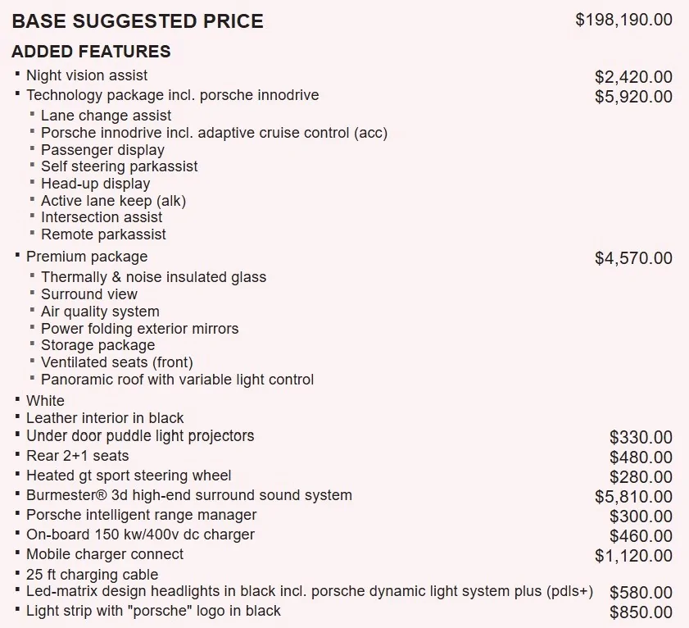Click the $4,570.00 Premium package price
The width and height of the screenshot is (689, 628).
(x=633, y=258)
